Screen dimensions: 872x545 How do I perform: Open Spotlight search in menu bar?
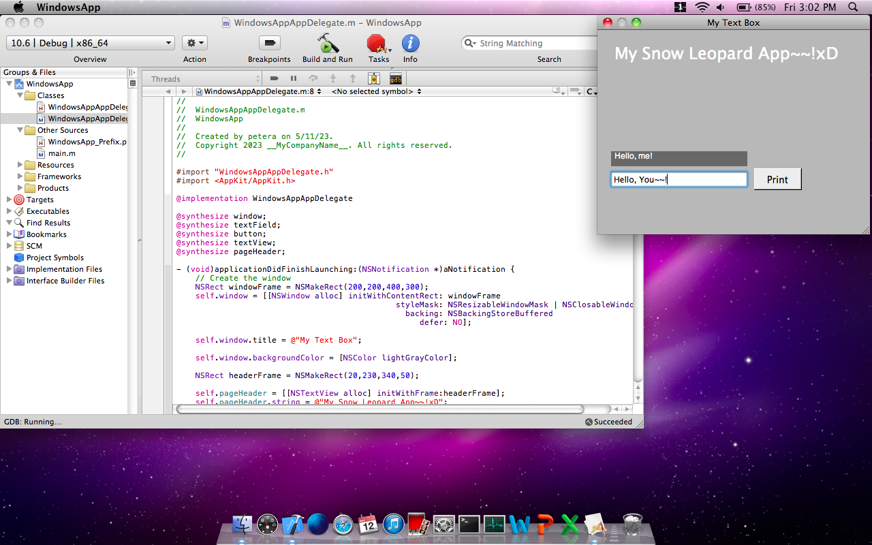click(x=853, y=7)
